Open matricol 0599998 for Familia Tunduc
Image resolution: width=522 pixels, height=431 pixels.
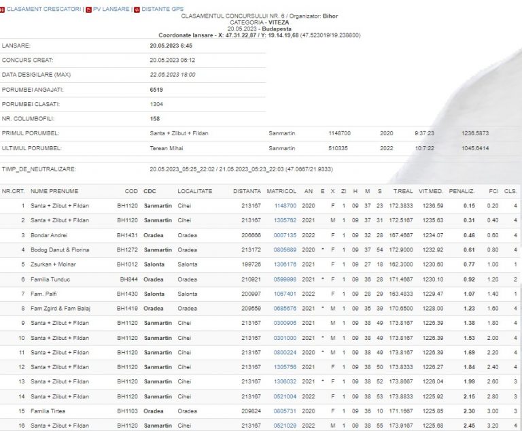[285, 279]
